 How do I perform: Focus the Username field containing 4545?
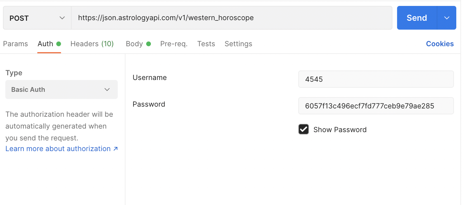pyautogui.click(x=376, y=79)
